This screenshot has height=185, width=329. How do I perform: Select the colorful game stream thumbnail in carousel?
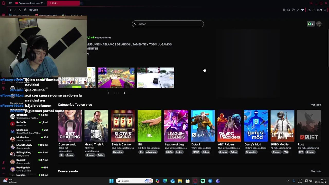[x=116, y=78]
